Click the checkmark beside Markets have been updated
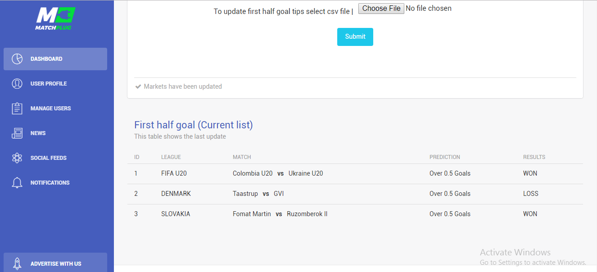 point(138,86)
